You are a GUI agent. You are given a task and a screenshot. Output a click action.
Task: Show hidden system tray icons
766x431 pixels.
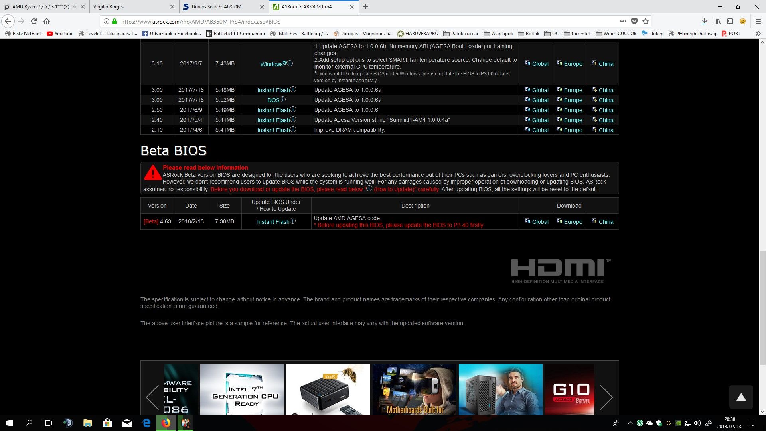click(630, 423)
